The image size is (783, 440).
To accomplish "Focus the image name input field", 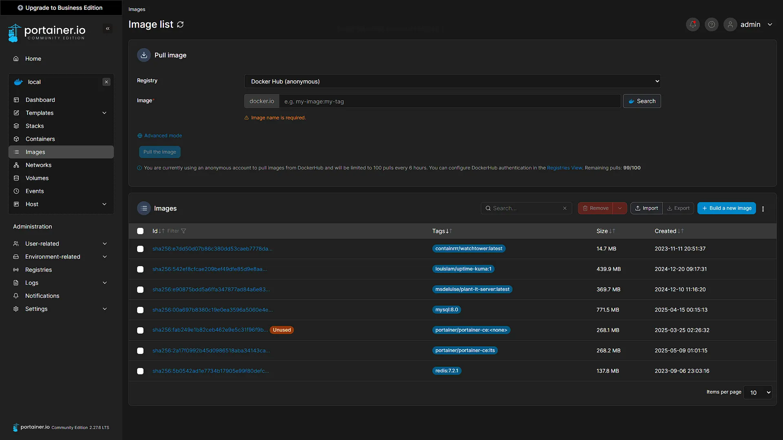I will coord(450,101).
